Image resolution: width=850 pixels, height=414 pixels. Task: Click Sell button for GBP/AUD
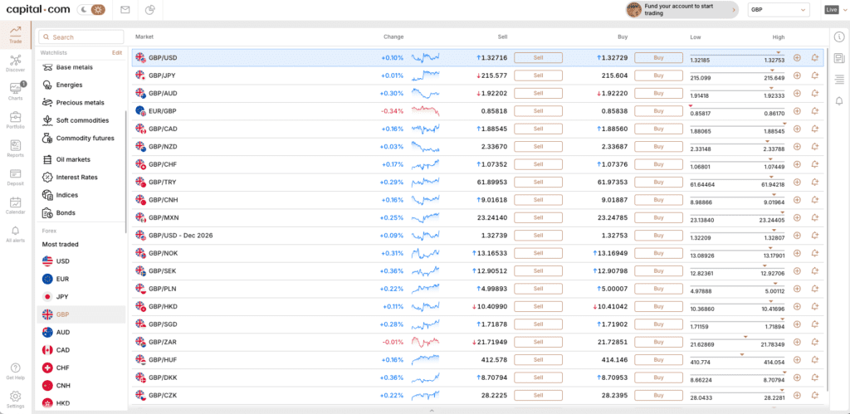pyautogui.click(x=538, y=93)
